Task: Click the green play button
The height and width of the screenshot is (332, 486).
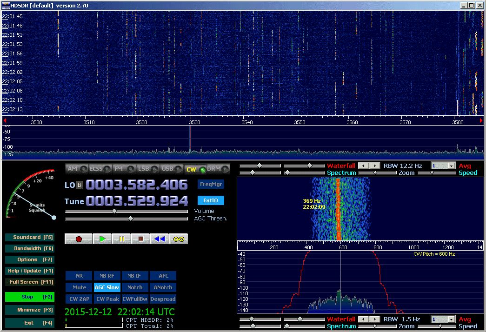Action: pos(102,239)
